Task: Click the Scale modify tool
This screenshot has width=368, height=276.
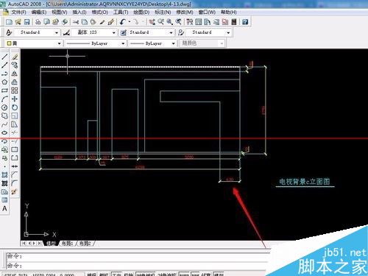Action: tap(15, 116)
